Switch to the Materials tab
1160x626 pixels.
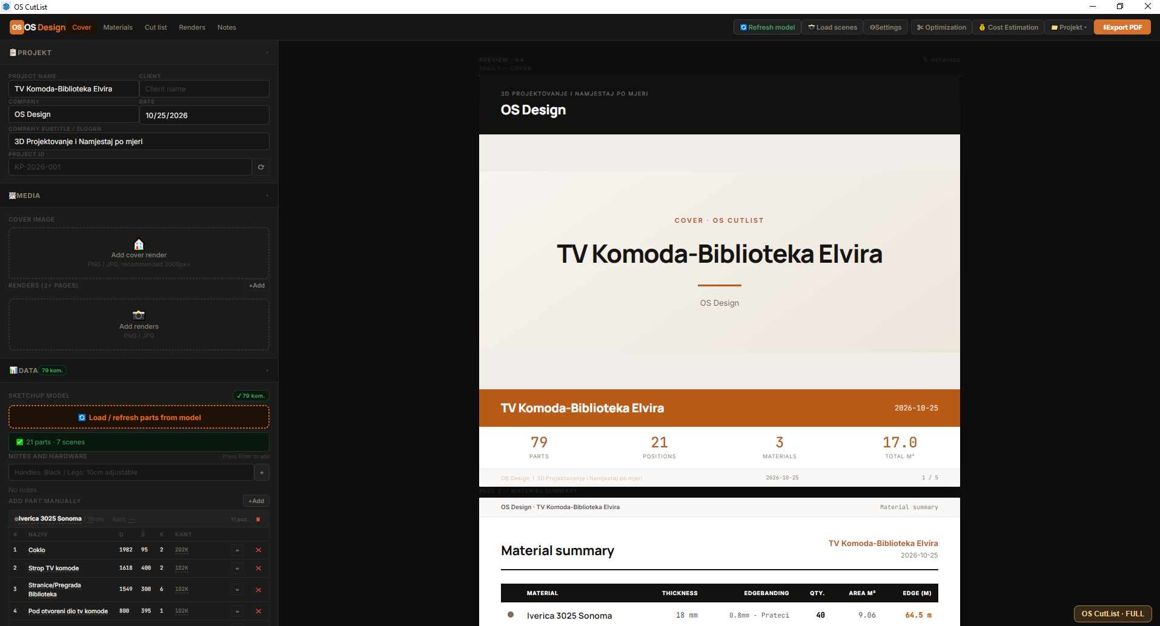click(118, 27)
